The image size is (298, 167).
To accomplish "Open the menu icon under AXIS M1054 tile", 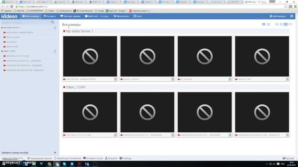I will point(115,79).
